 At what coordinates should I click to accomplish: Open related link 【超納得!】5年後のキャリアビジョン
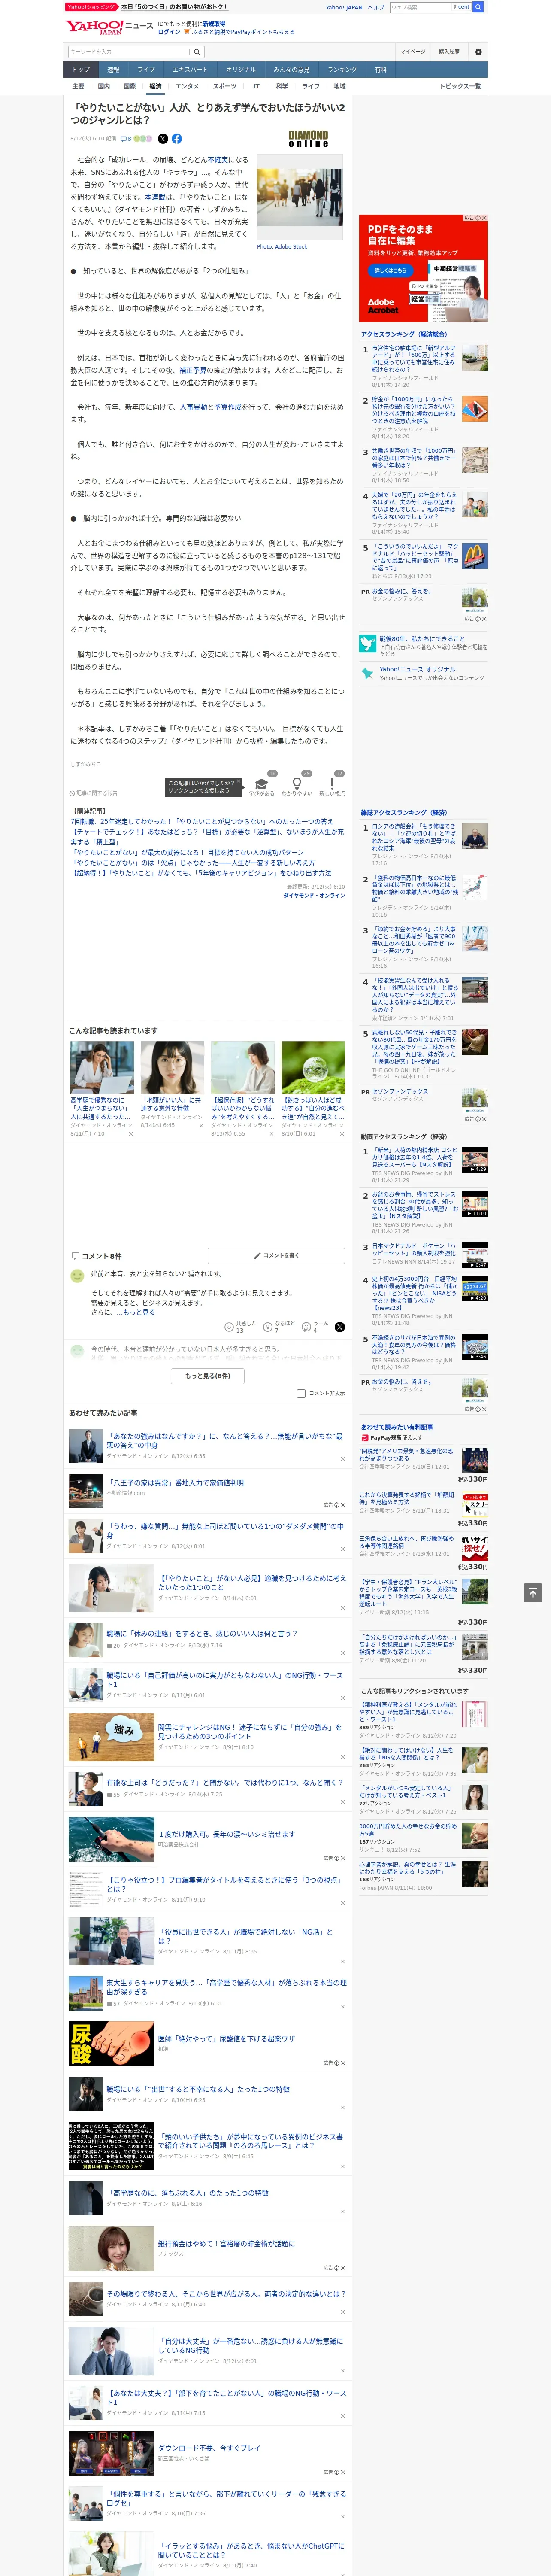pyautogui.click(x=201, y=872)
